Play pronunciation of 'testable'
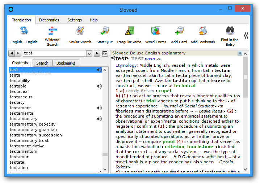 coord(99,86)
